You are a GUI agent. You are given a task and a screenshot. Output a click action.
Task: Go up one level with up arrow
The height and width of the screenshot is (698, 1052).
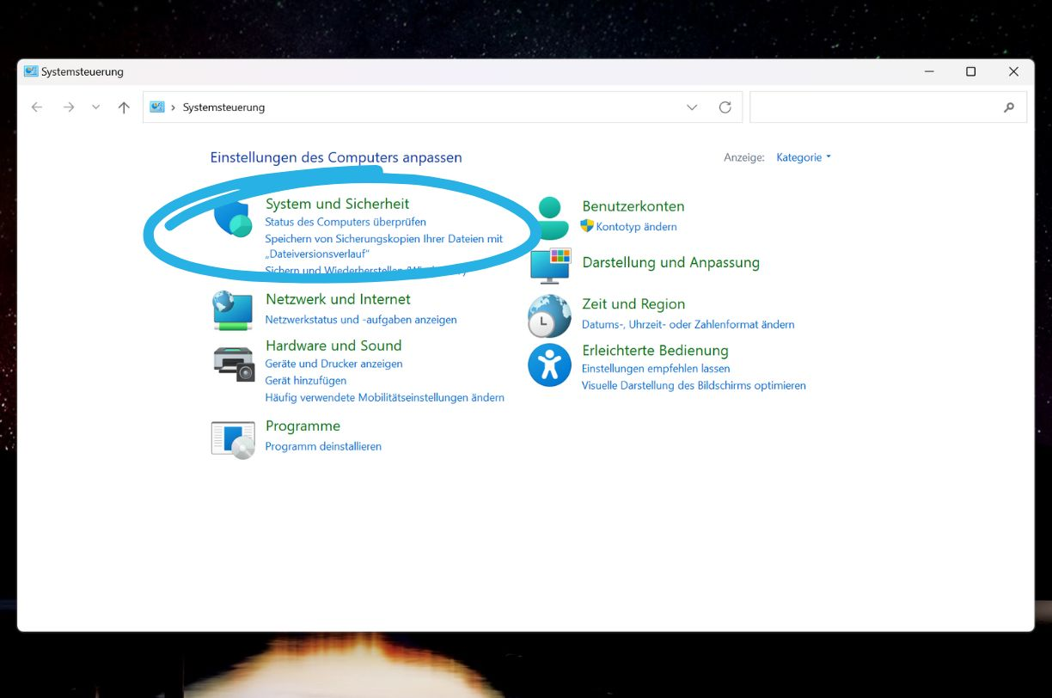124,107
